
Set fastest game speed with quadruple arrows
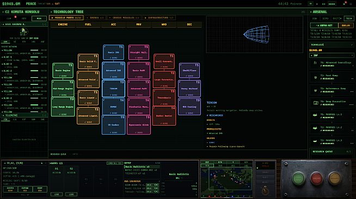point(332,4)
